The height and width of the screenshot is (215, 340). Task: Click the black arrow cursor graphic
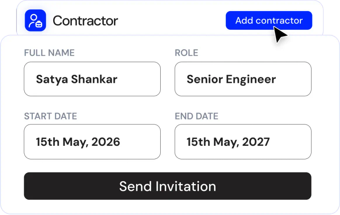[280, 34]
